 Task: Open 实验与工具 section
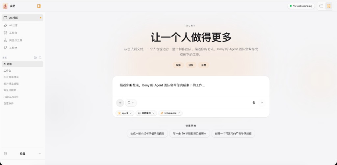22,40
